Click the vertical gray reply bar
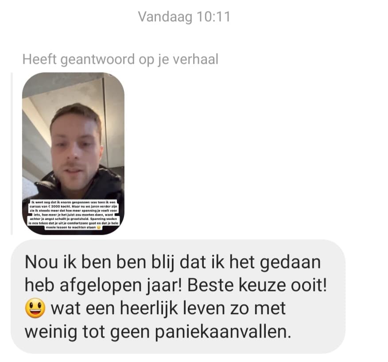 (x=12, y=153)
